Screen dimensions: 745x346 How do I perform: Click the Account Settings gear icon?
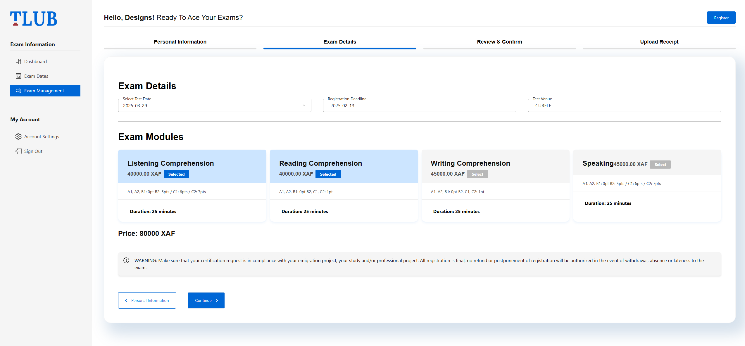tap(18, 136)
